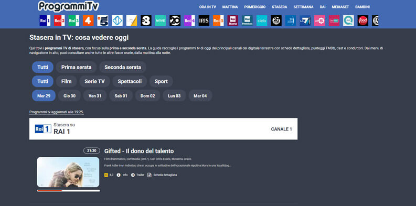The image size is (416, 206).
Task: Select Tutti filter beside Prima serata
Action: [x=42, y=67]
